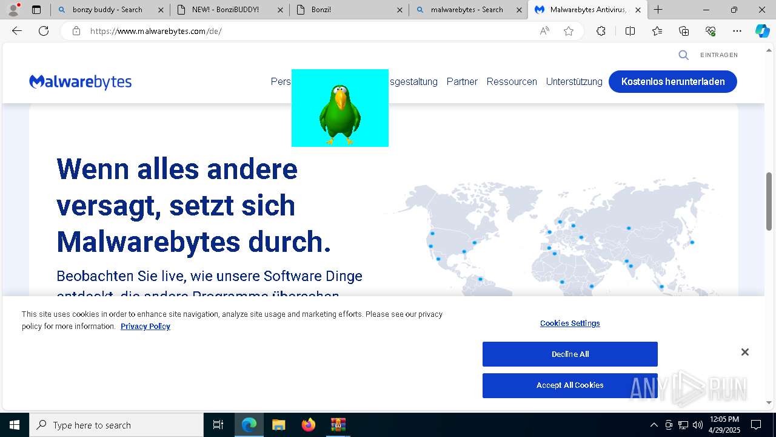Close the 'malwarebytes - Search' tab
The height and width of the screenshot is (437, 776).
click(518, 10)
